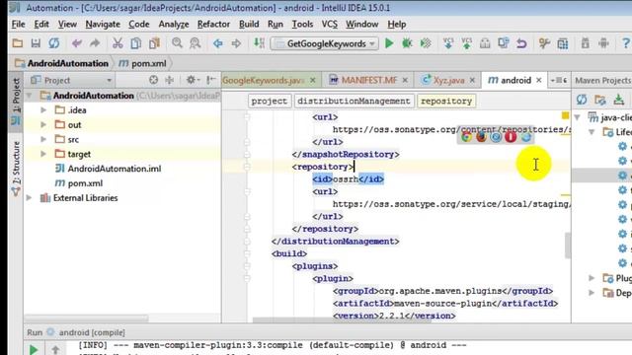Click the Copy toolbar icon

pos(136,43)
